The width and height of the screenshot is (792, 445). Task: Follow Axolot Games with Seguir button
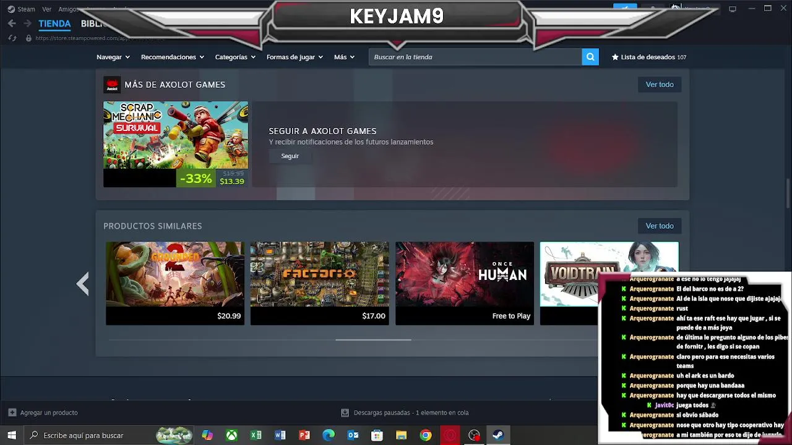[290, 156]
